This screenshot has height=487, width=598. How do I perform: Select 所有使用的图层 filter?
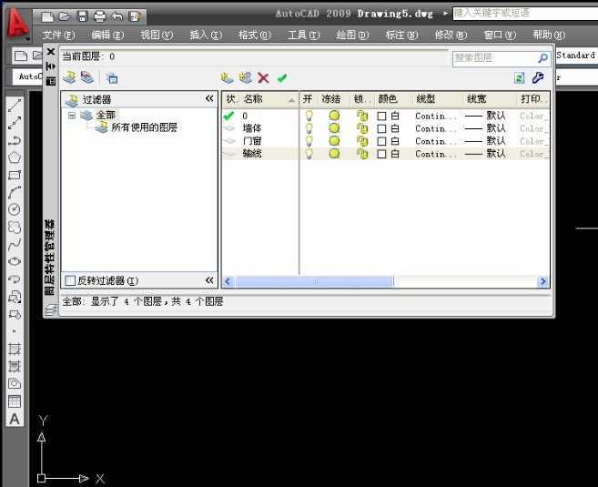click(x=144, y=127)
